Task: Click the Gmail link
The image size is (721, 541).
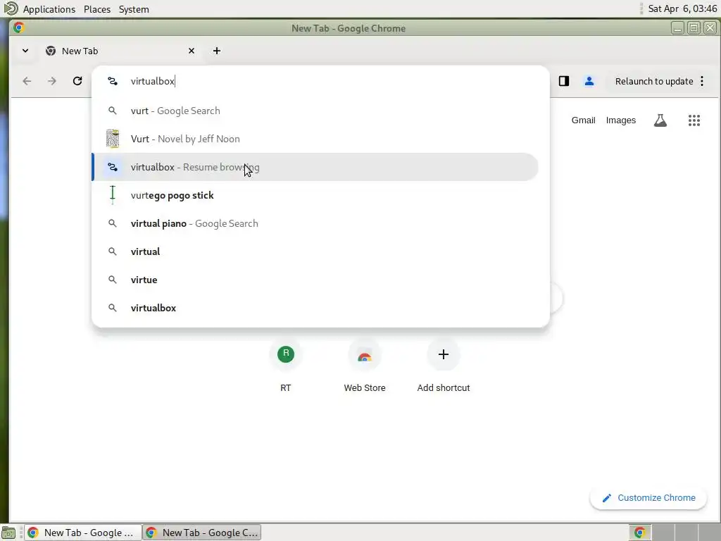Action: point(583,120)
